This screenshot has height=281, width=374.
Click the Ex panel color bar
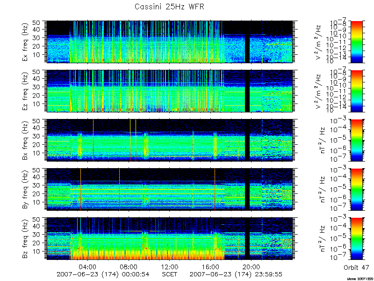click(357, 42)
